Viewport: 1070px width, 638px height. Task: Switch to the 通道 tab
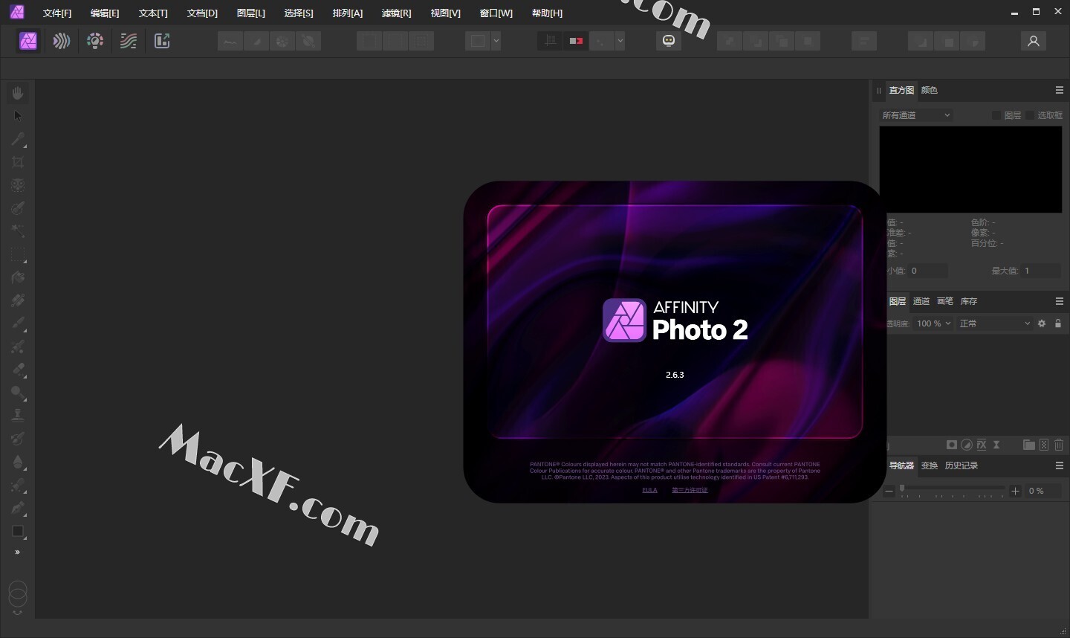[x=921, y=301]
